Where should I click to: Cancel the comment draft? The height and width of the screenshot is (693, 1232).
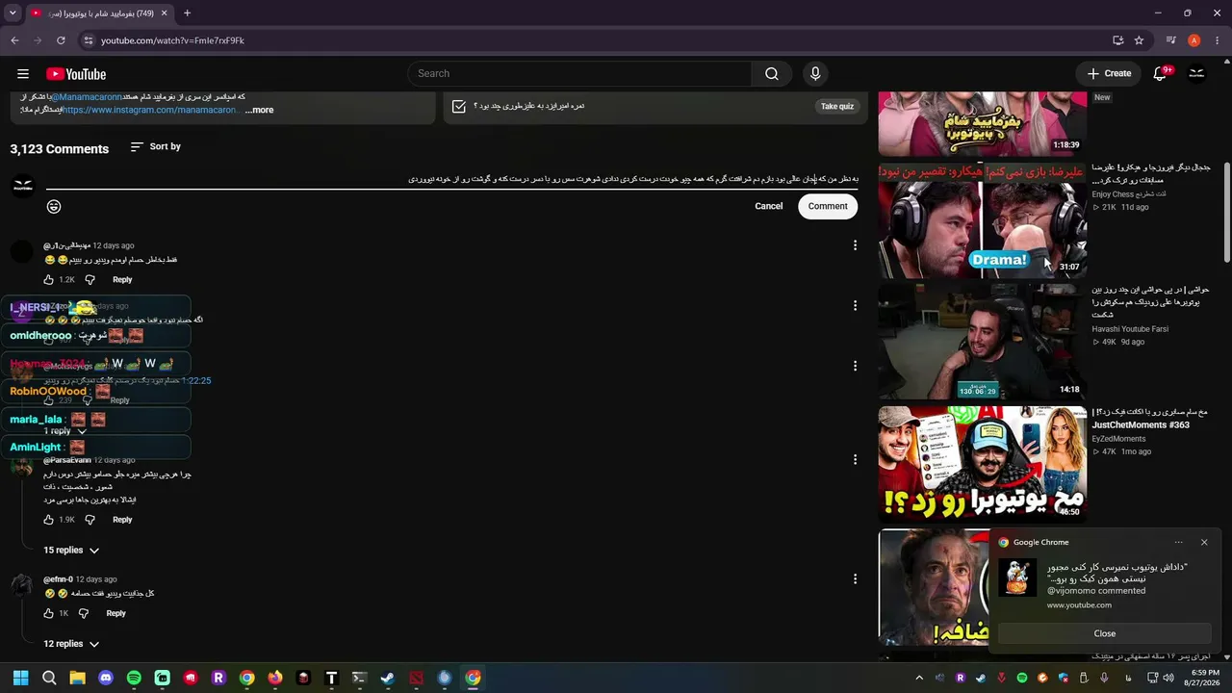(768, 206)
